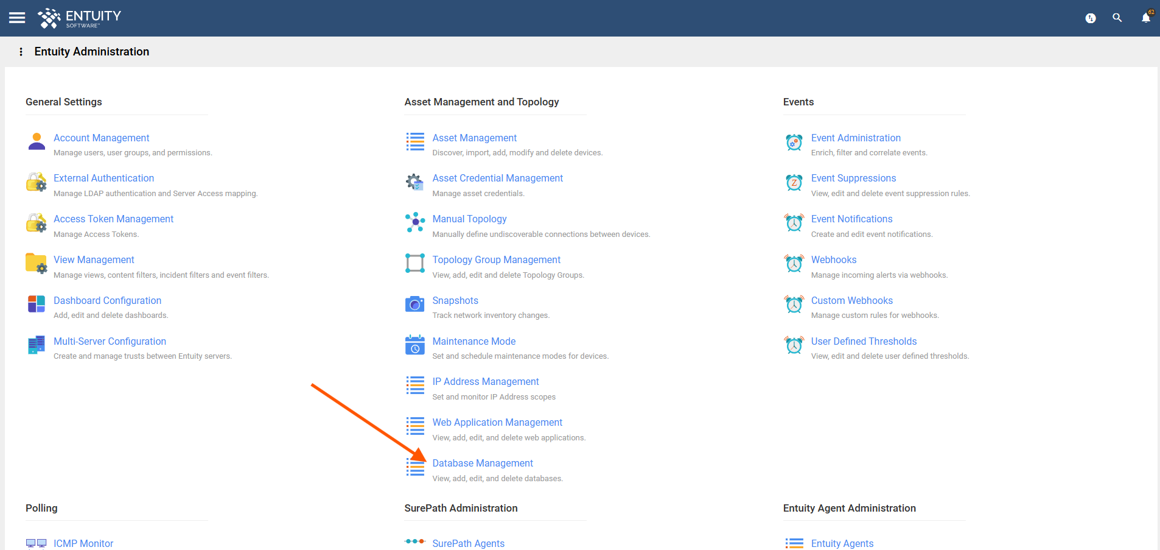
Task: Click the SurePath Agents dots icon
Action: [x=415, y=541]
